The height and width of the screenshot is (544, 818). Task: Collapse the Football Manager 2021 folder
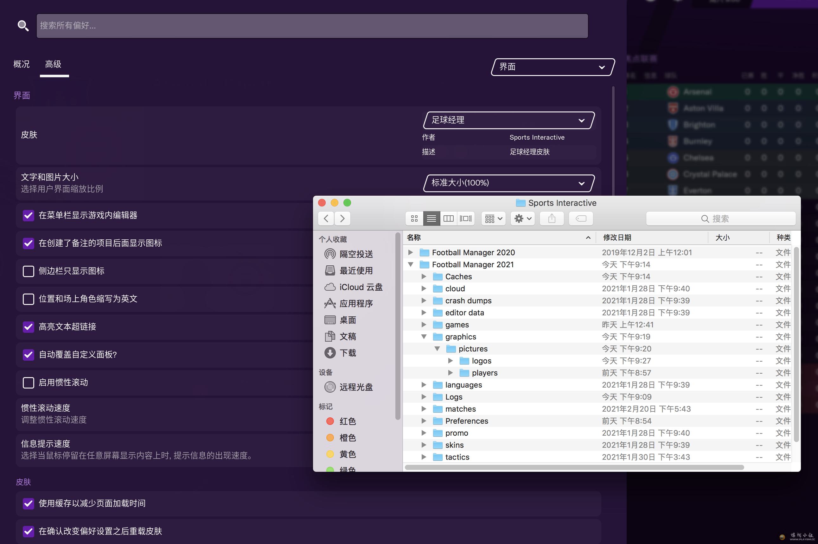point(410,264)
